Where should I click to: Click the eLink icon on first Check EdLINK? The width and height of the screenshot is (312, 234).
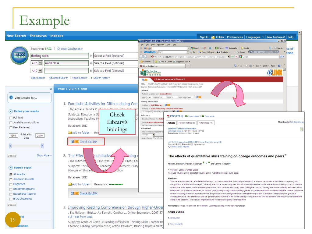[x=75, y=142]
